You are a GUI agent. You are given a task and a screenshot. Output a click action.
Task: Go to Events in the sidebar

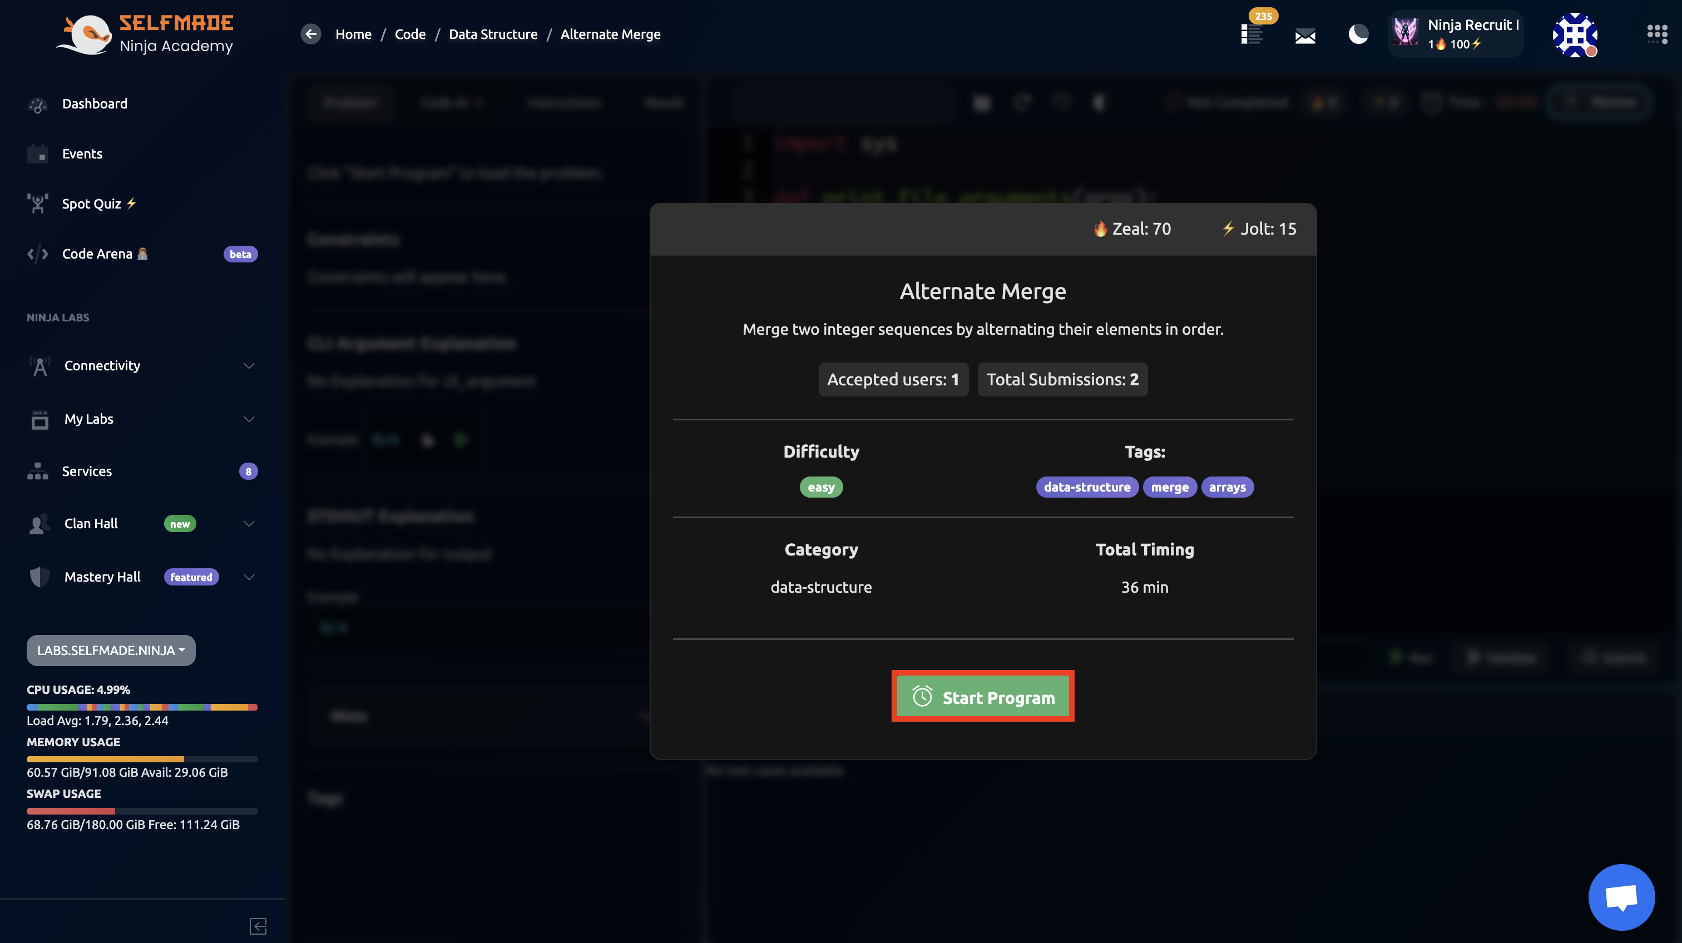pyautogui.click(x=82, y=154)
